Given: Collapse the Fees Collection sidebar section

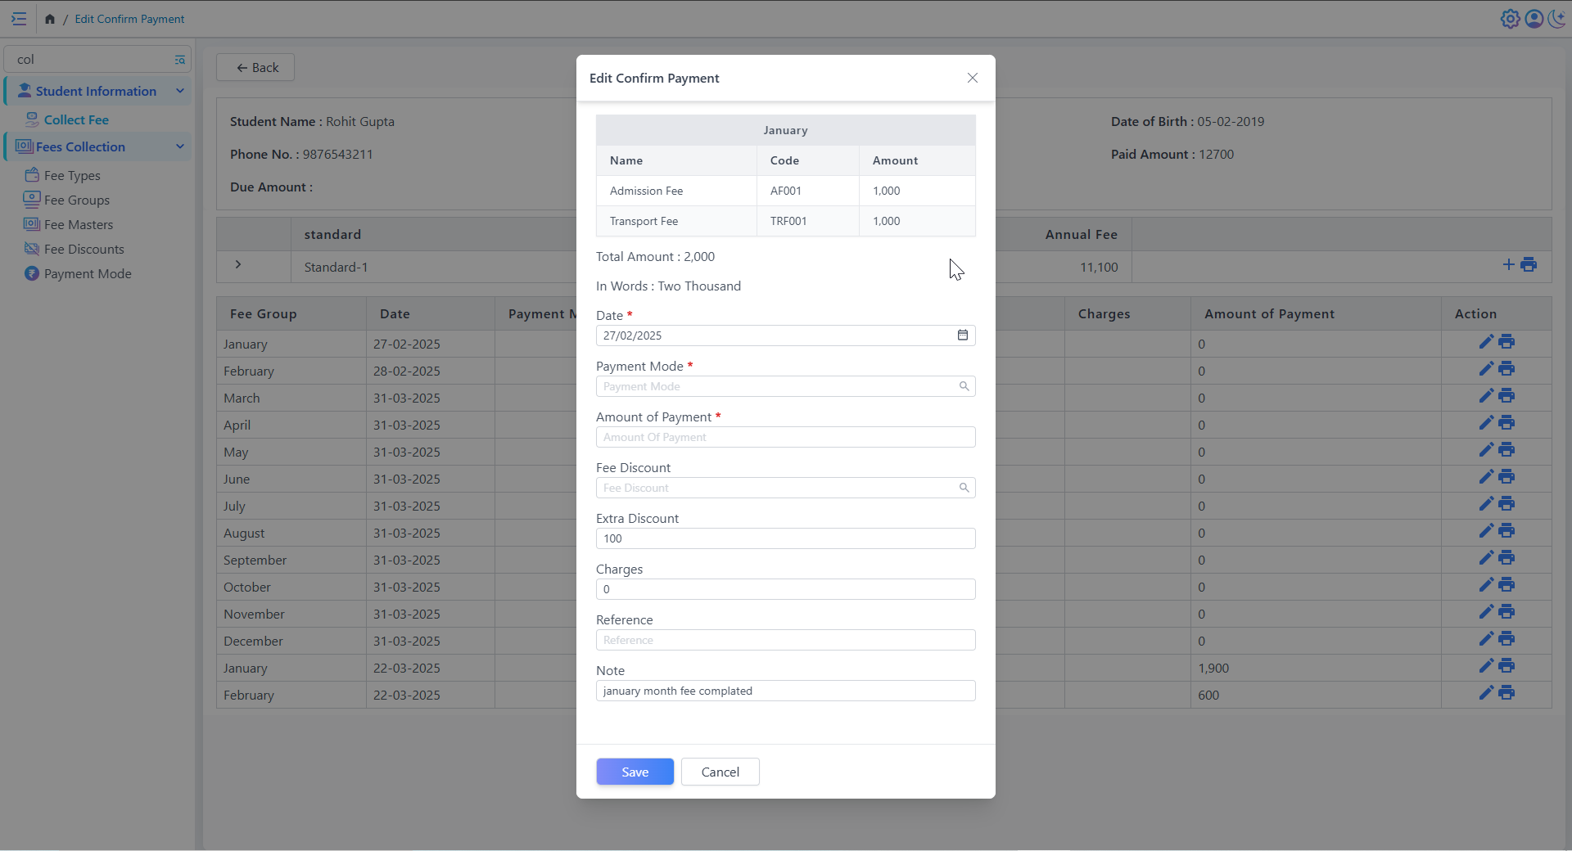Looking at the screenshot, I should tap(179, 146).
